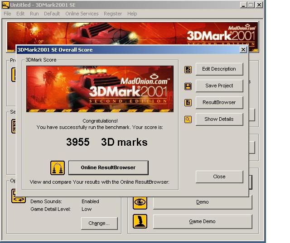
Task: Click the 3DMark2001 banner image in score dialog
Action: (100, 89)
